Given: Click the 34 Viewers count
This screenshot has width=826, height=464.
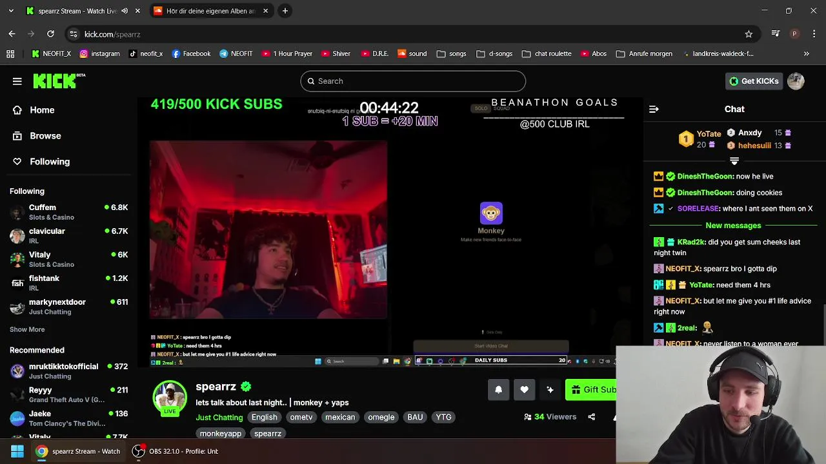Looking at the screenshot, I should (550, 417).
